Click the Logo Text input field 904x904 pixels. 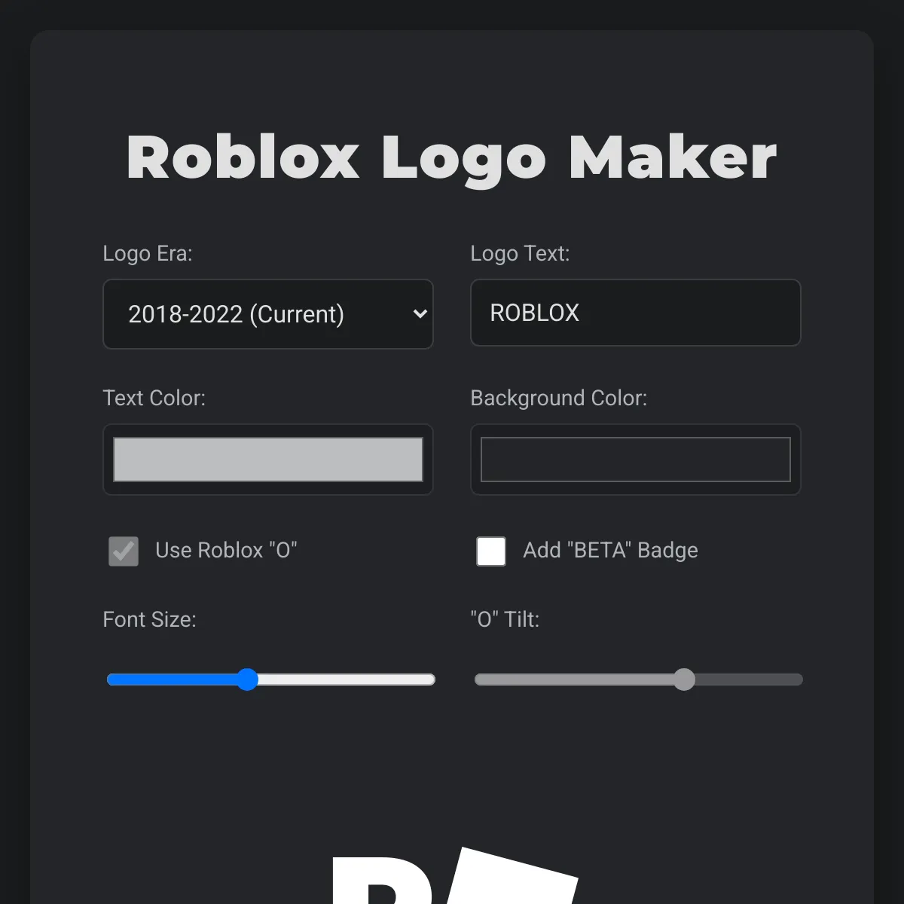(636, 313)
